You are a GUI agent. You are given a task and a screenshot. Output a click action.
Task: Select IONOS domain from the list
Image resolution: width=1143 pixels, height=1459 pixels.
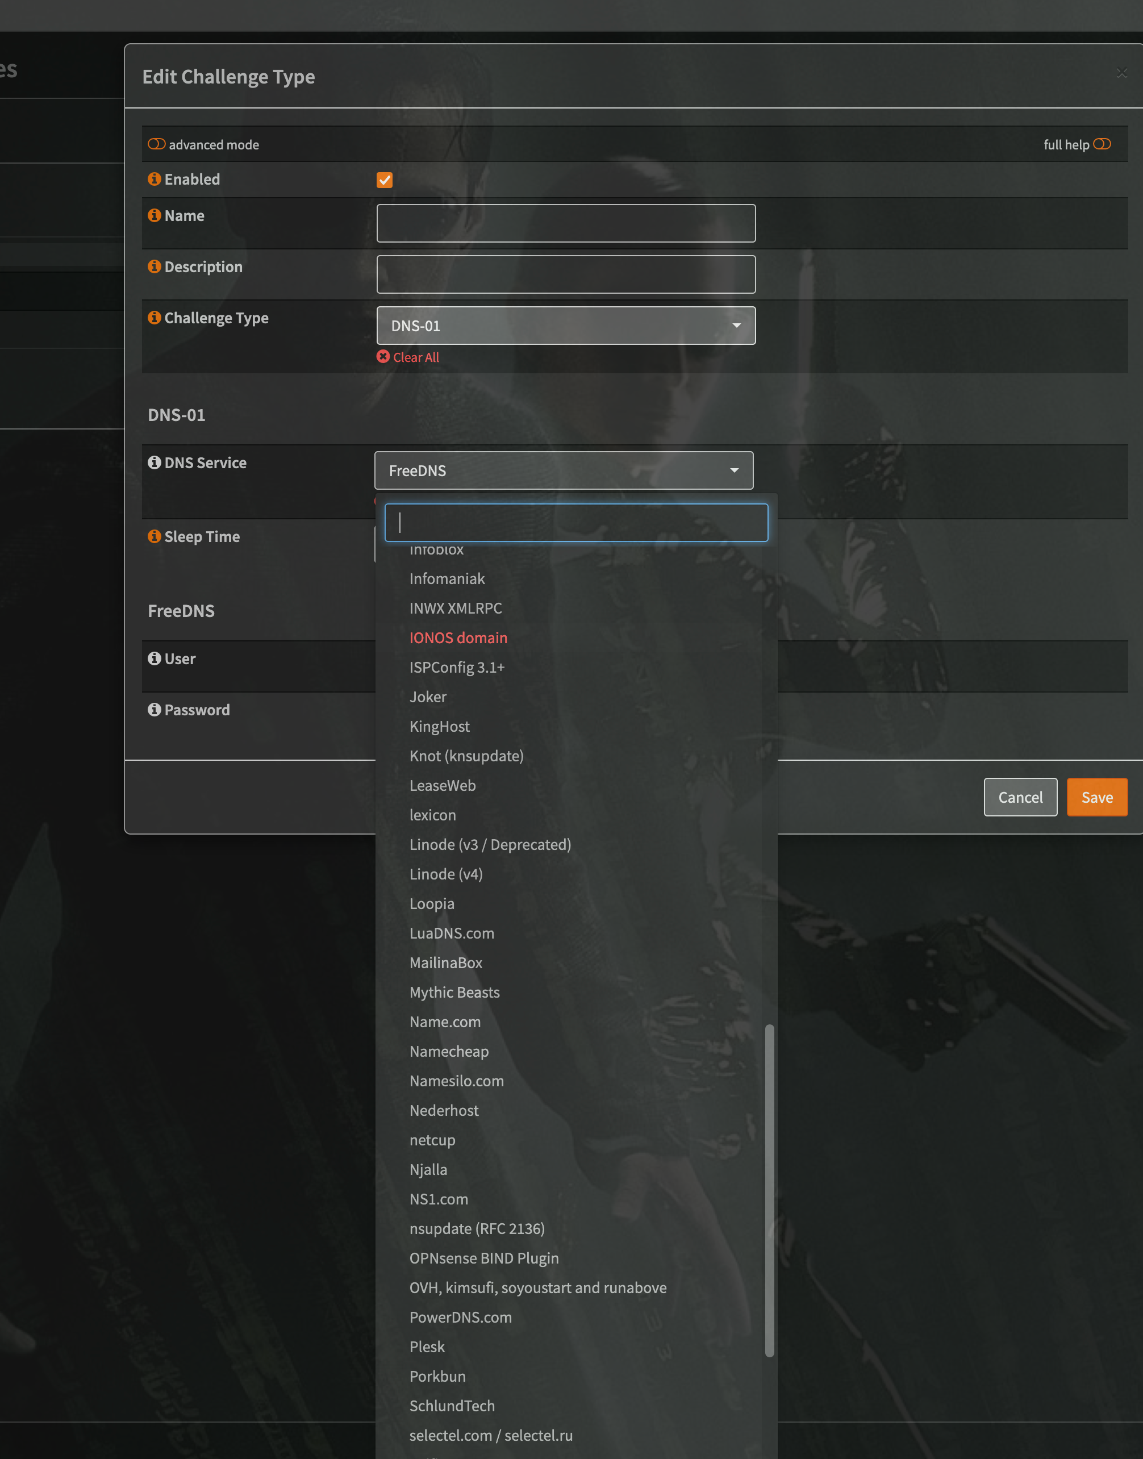click(x=458, y=638)
